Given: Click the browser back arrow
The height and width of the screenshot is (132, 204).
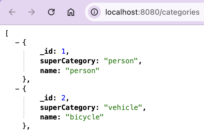Looking at the screenshot, I should click(x=12, y=12).
